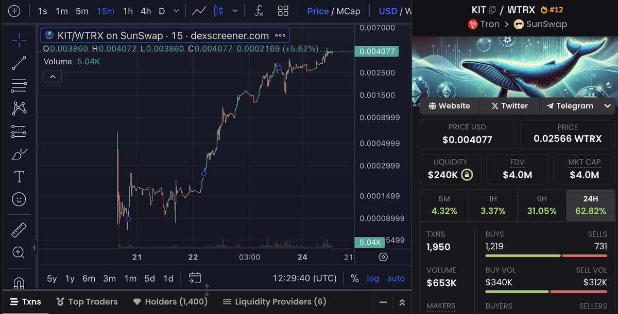618x314 pixels.
Task: Expand the bottom panel with double chevron
Action: point(402,302)
